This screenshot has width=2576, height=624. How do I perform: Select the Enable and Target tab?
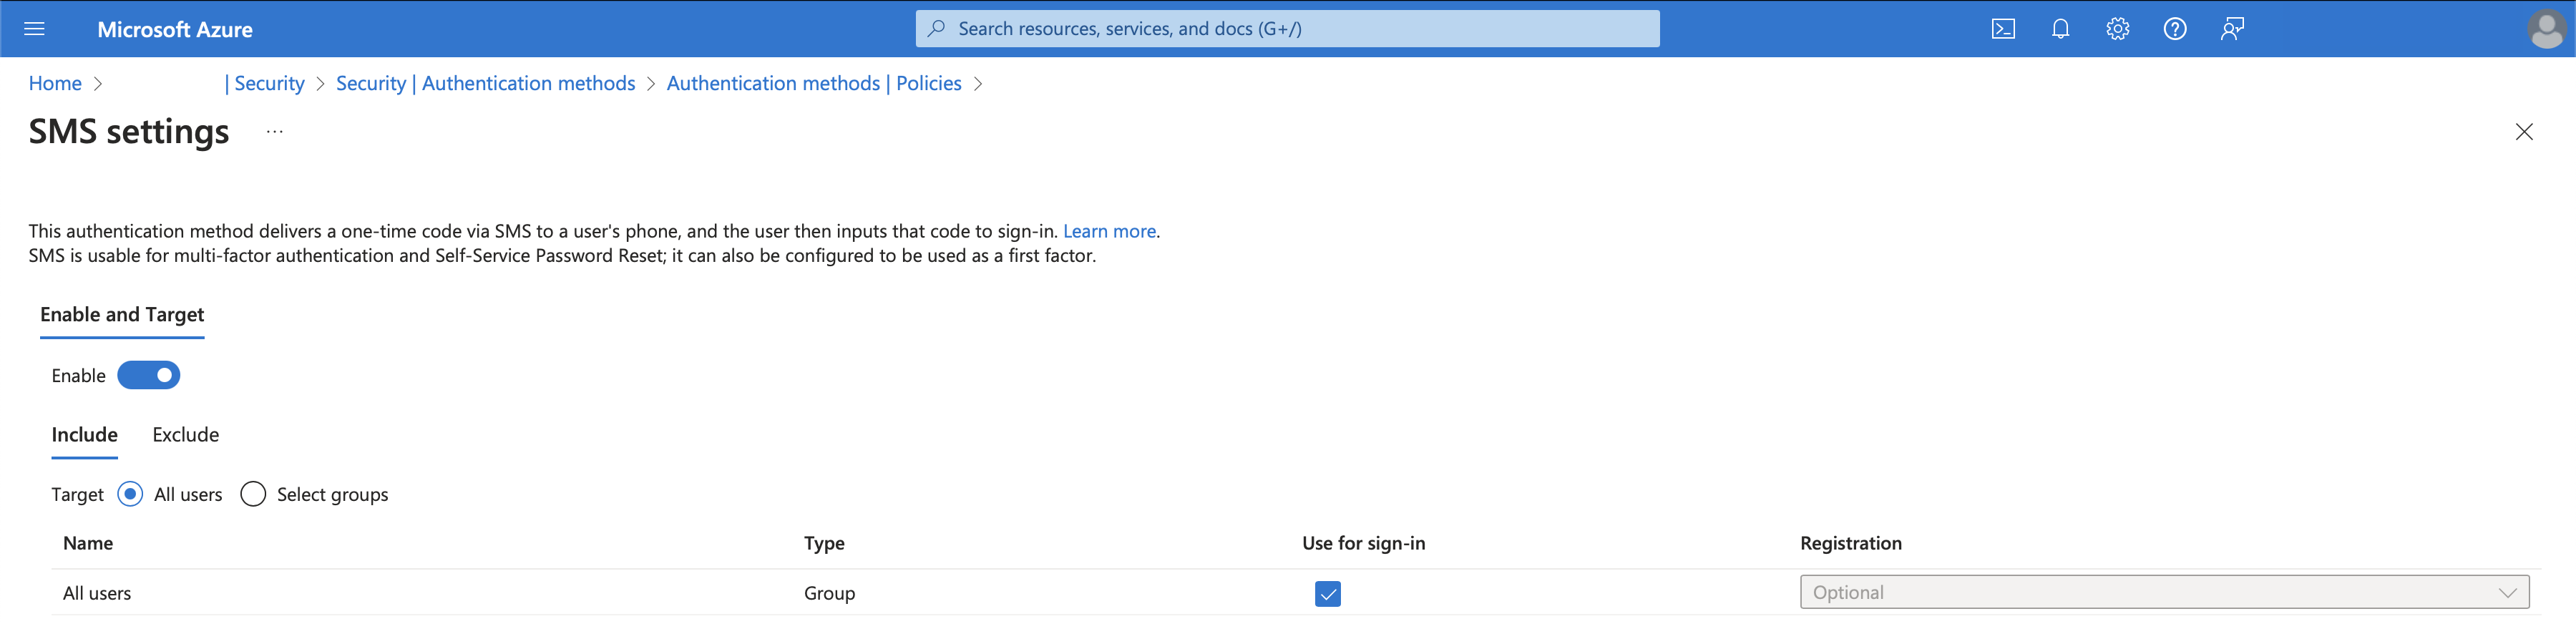coord(122,315)
